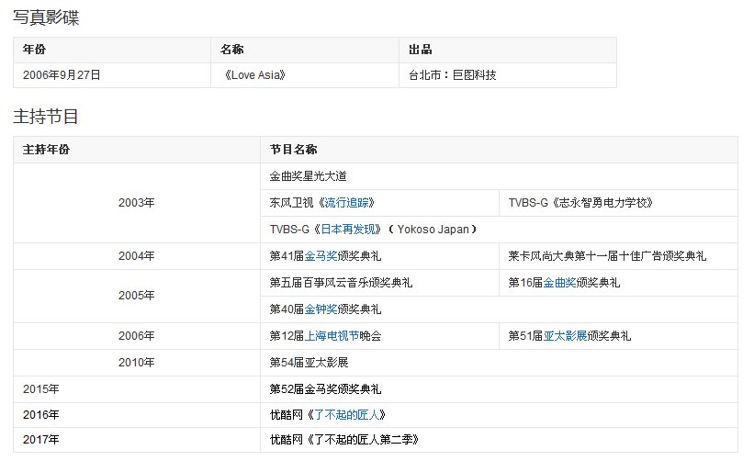Click the 2017年 year cell
The height and width of the screenshot is (472, 754).
coord(41,440)
